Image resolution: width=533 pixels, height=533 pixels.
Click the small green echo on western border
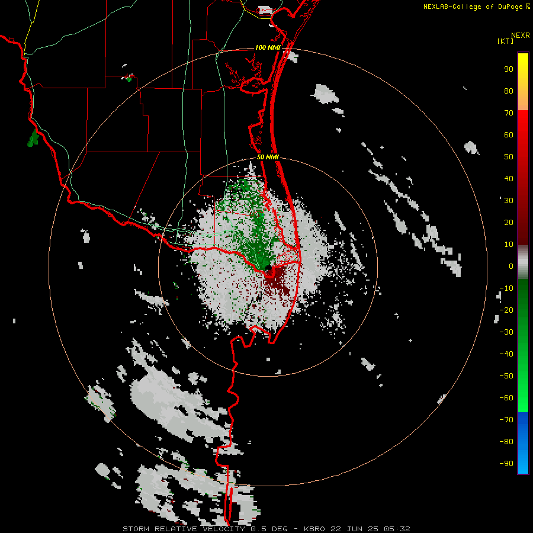point(33,138)
